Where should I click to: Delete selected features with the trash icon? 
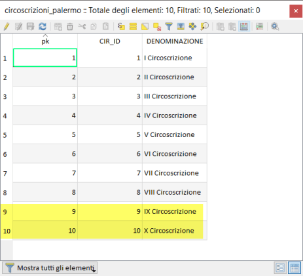pyautogui.click(x=70, y=27)
